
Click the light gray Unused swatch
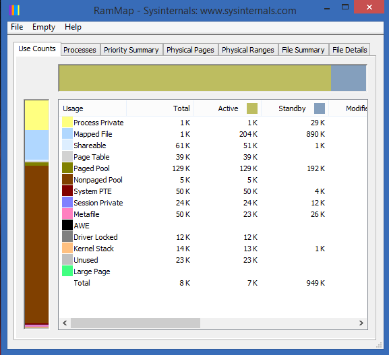pos(67,259)
